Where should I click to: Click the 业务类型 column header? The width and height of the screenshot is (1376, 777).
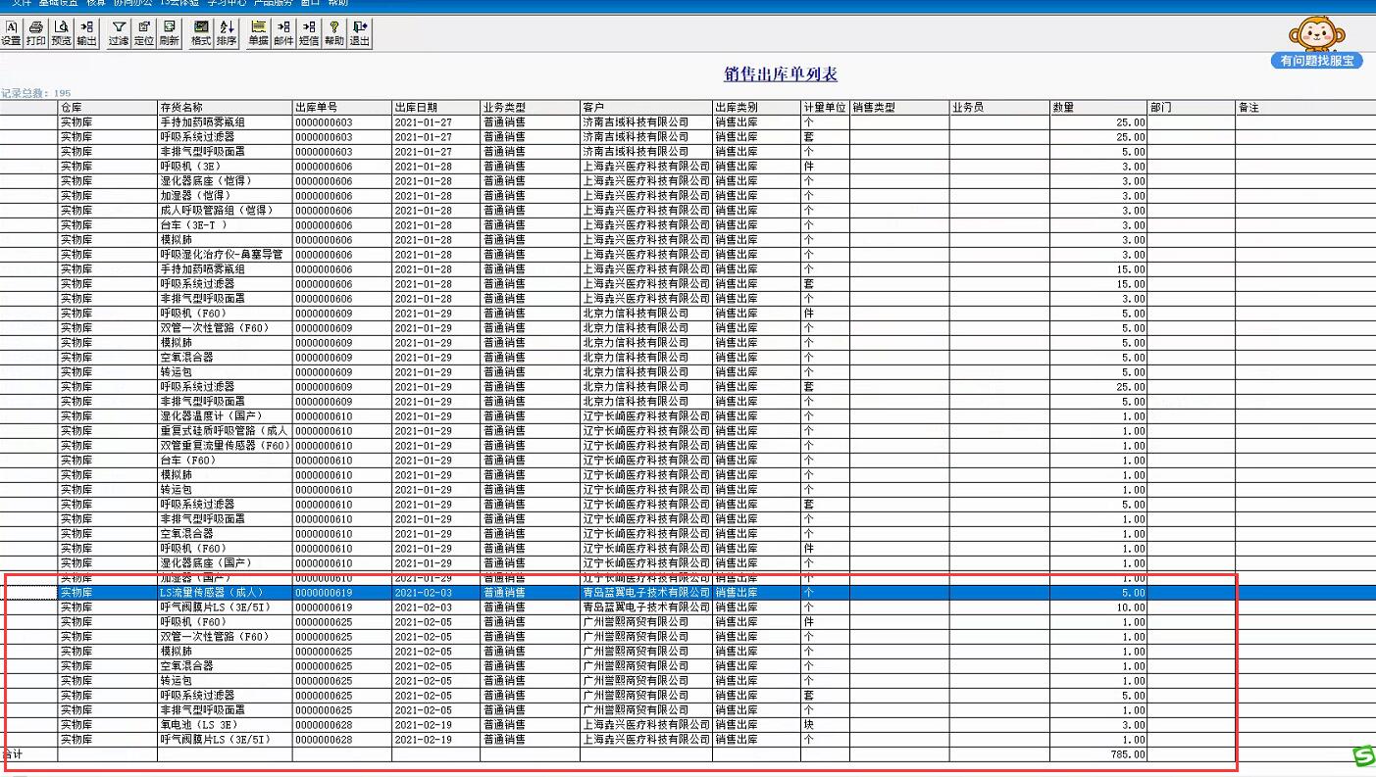click(531, 107)
